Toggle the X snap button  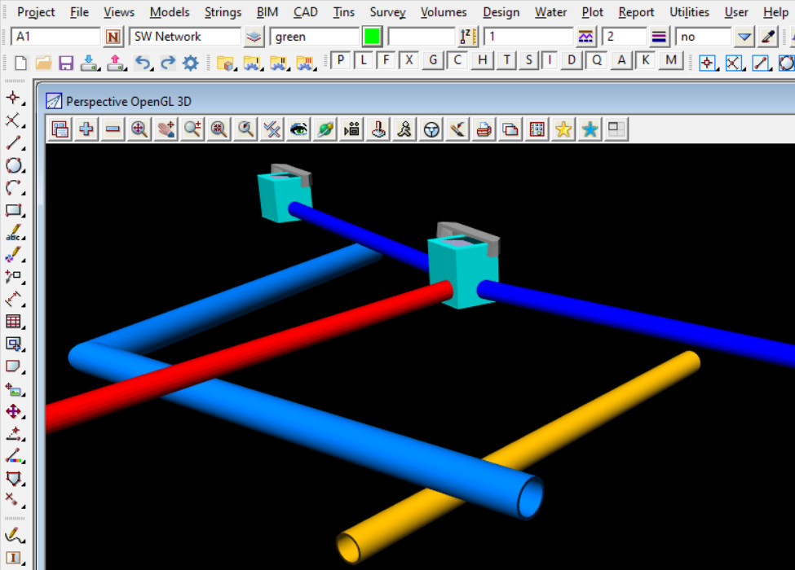409,60
